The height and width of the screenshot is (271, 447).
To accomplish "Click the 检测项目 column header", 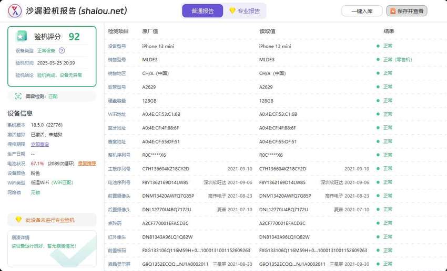I will (x=118, y=31).
